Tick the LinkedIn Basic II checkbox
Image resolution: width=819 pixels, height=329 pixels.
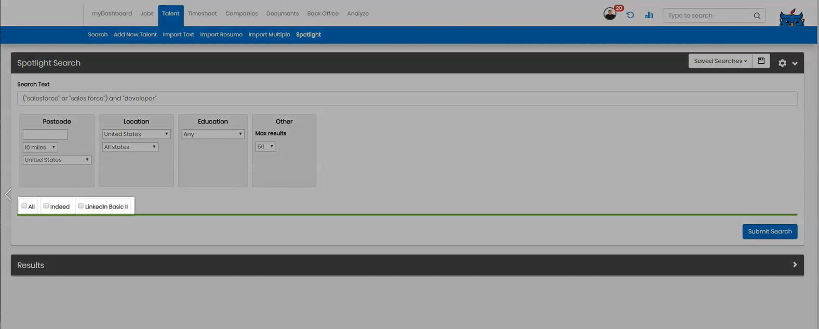click(81, 206)
